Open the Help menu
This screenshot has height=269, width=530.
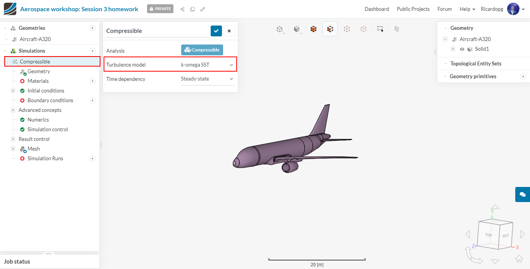click(x=467, y=9)
